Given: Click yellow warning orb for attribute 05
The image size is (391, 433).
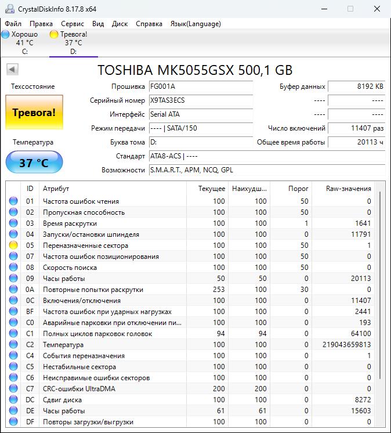Looking at the screenshot, I should (x=13, y=245).
